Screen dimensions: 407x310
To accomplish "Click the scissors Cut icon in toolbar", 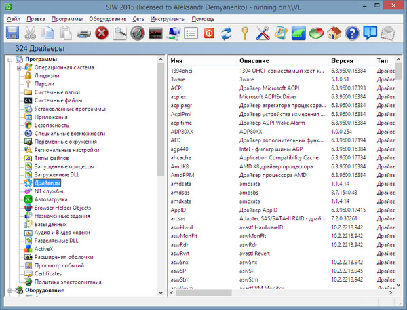I will (x=31, y=32).
